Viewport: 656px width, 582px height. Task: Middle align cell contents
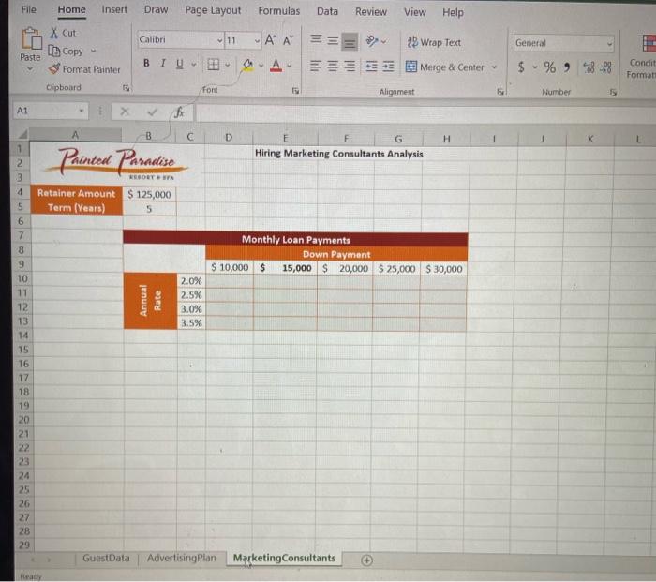[x=333, y=40]
